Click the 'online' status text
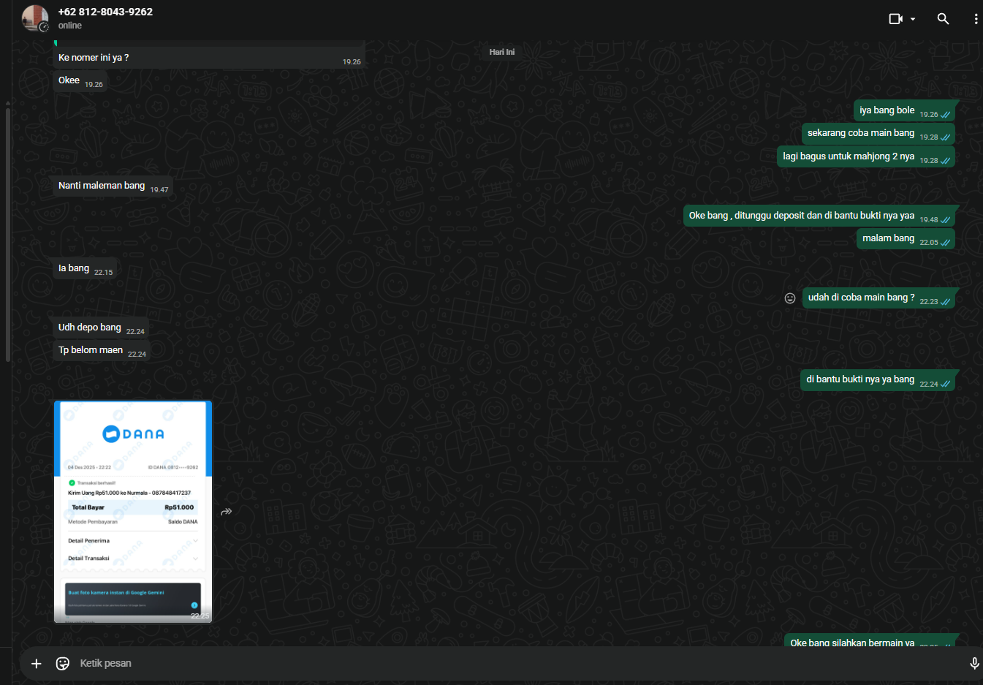The image size is (983, 685). (x=70, y=26)
